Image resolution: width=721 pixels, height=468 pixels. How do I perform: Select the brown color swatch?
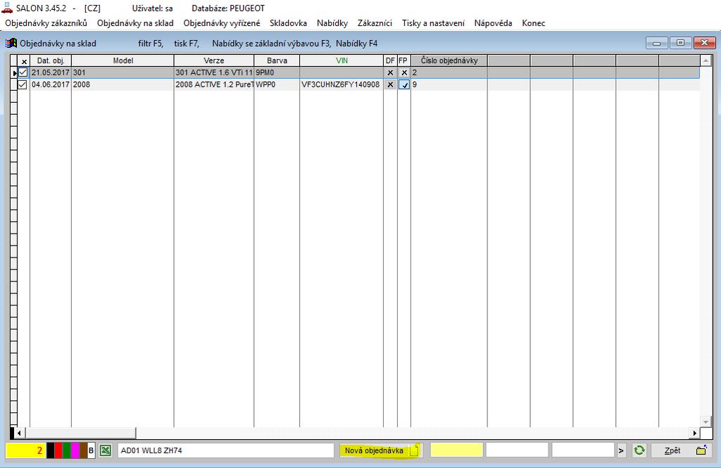84,450
